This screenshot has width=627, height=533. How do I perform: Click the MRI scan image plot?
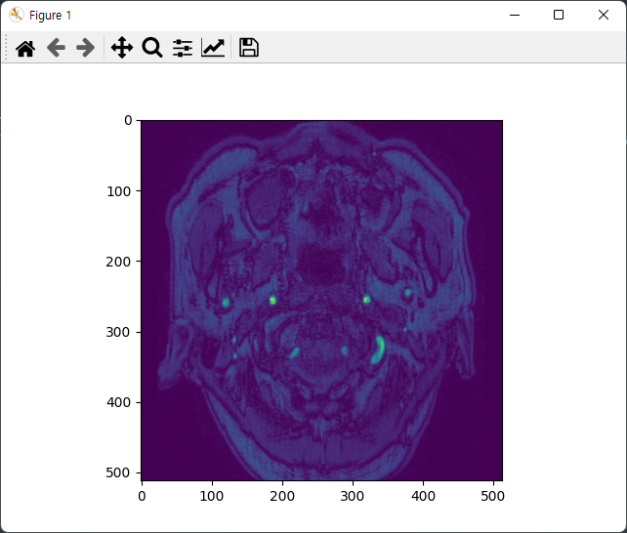coord(322,300)
